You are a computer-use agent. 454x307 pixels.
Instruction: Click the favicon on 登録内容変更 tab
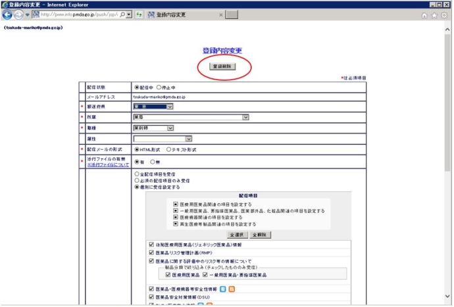pos(151,14)
